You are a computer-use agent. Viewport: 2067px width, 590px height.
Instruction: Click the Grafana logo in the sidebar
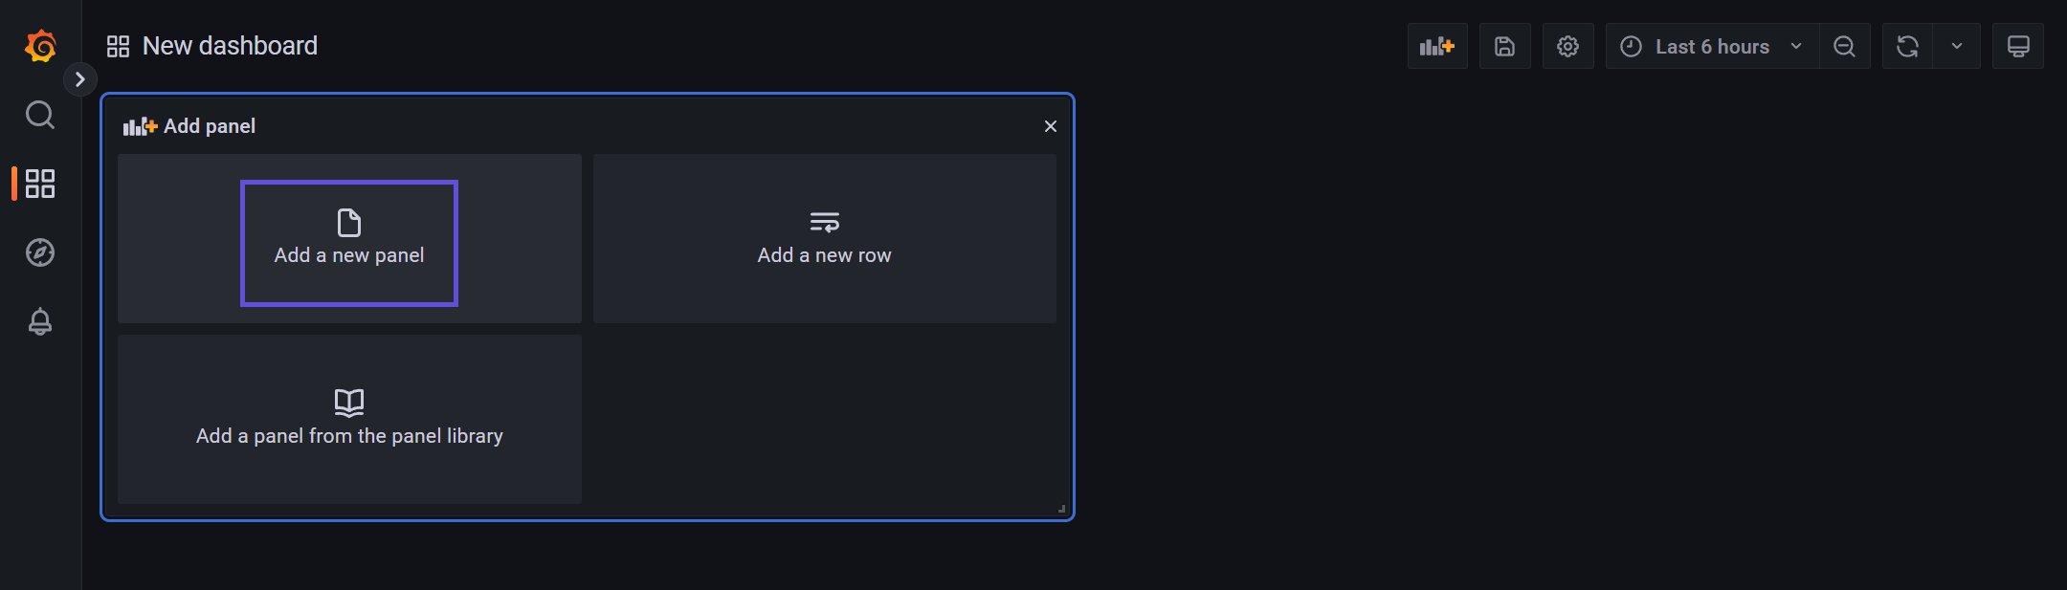click(40, 45)
